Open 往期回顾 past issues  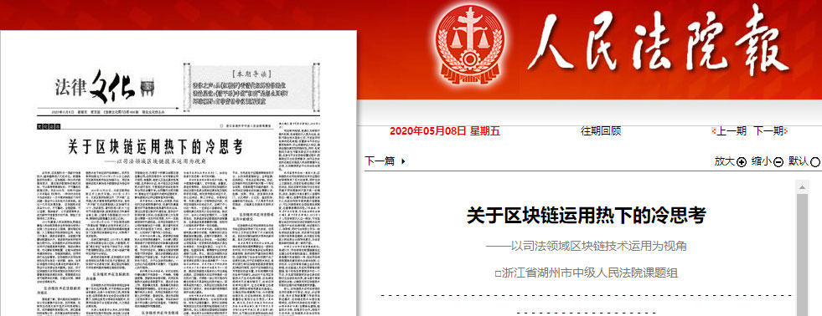point(601,130)
